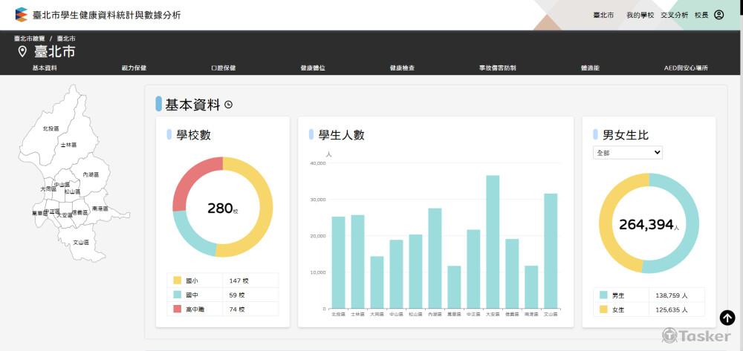Select 內湖區 district on the map

pos(91,174)
